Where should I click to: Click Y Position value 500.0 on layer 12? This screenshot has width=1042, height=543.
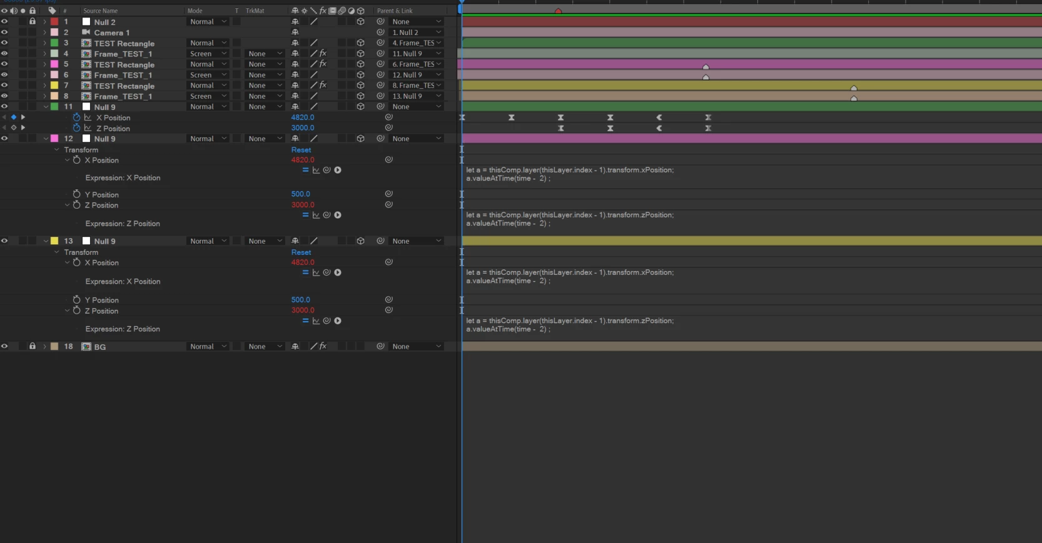[300, 194]
